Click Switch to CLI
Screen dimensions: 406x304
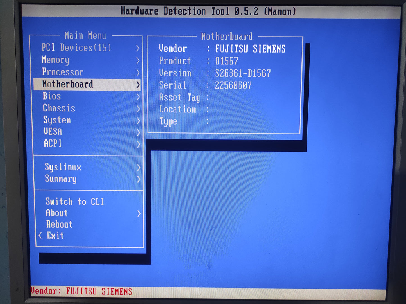click(x=75, y=201)
